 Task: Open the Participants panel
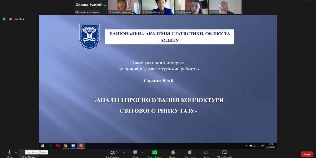point(112,153)
